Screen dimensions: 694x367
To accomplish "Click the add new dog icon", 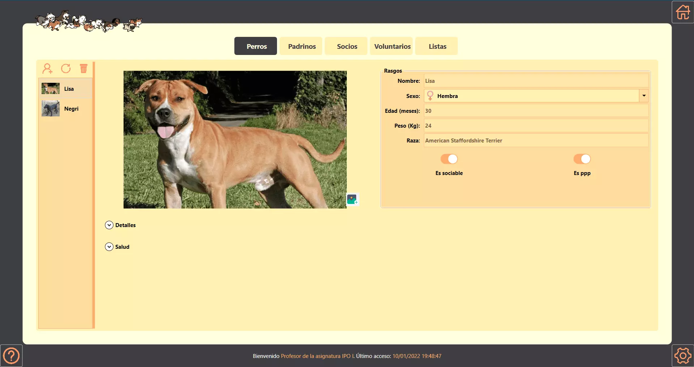I will click(47, 68).
